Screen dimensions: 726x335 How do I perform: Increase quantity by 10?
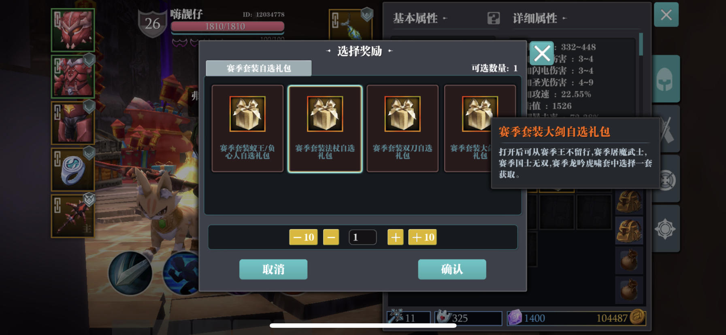[x=422, y=237]
